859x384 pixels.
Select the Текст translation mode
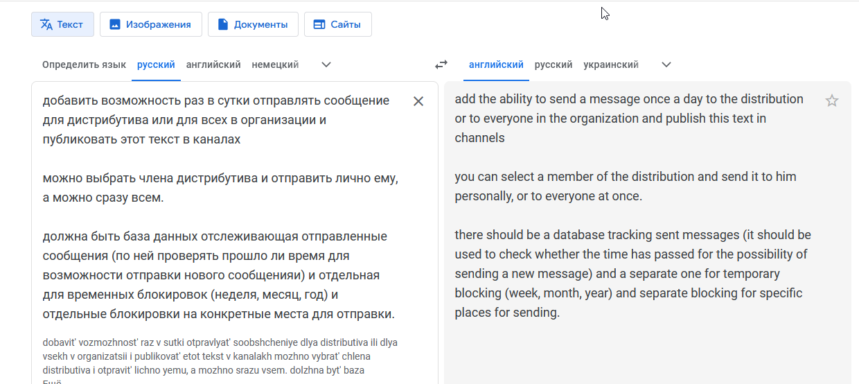click(x=62, y=24)
